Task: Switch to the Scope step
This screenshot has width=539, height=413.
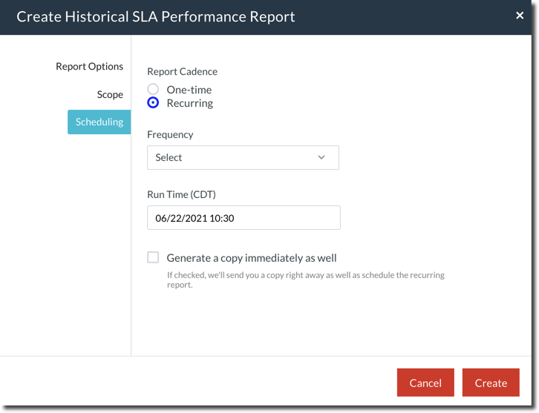Action: (110, 94)
